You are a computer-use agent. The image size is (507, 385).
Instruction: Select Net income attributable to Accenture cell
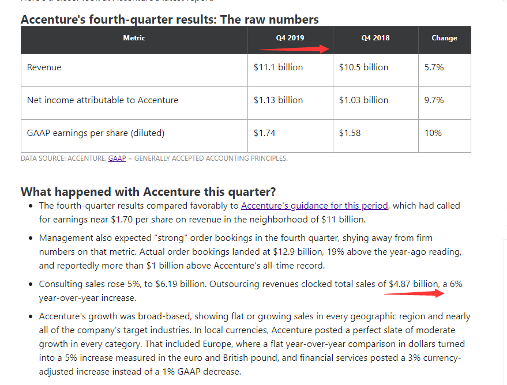(x=134, y=103)
